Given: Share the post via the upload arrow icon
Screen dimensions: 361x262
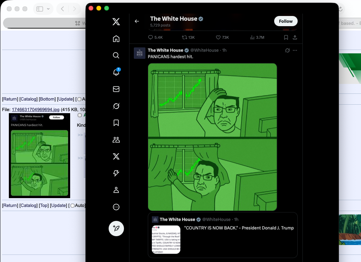Looking at the screenshot, I should pos(295,37).
